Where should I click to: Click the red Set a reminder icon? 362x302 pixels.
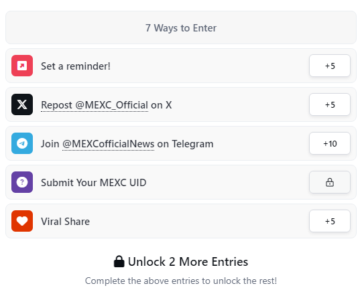(x=22, y=66)
